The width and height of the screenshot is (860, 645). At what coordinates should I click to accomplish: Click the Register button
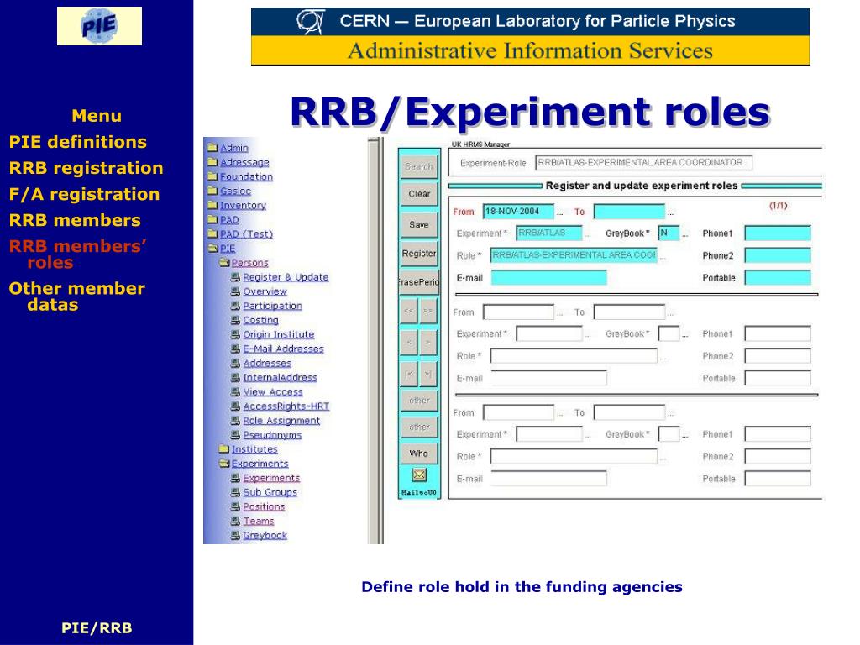(419, 254)
